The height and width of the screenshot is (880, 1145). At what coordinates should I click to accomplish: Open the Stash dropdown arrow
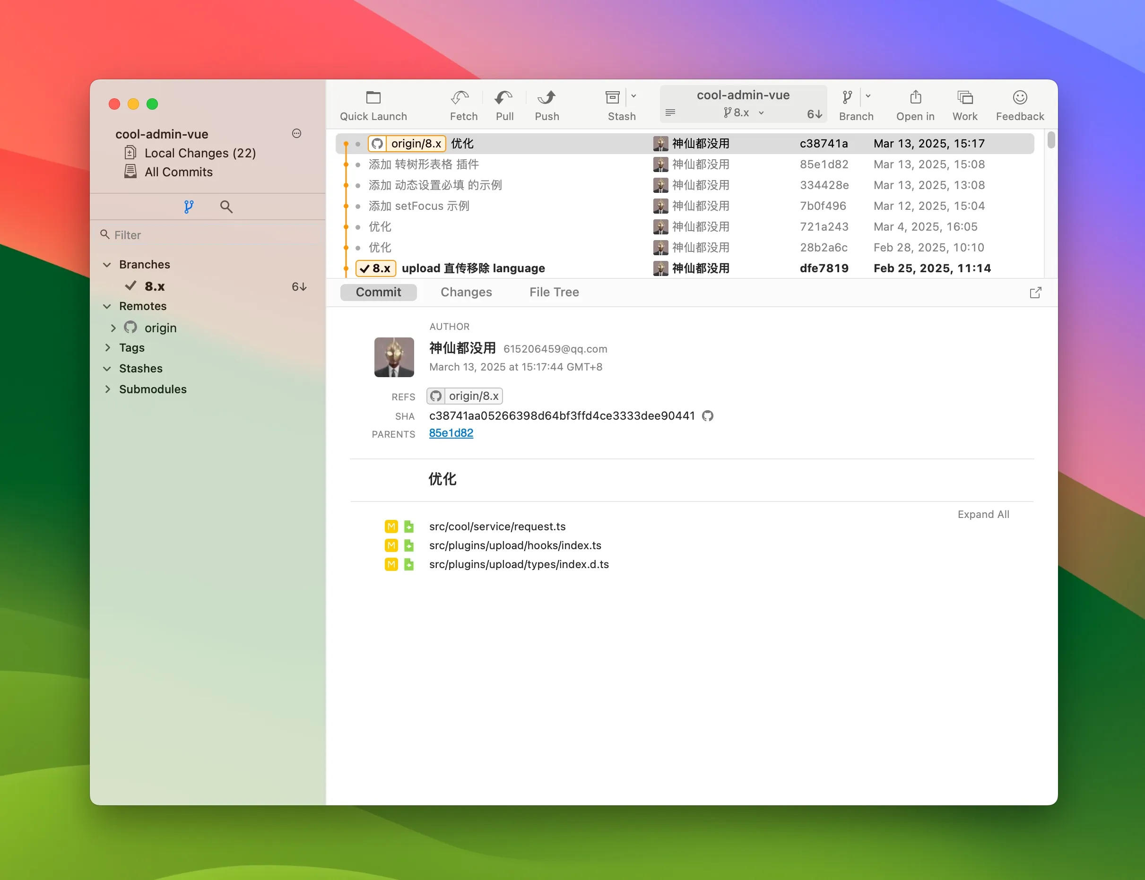click(x=633, y=96)
